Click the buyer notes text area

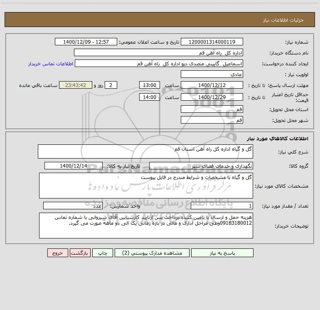coord(146,226)
